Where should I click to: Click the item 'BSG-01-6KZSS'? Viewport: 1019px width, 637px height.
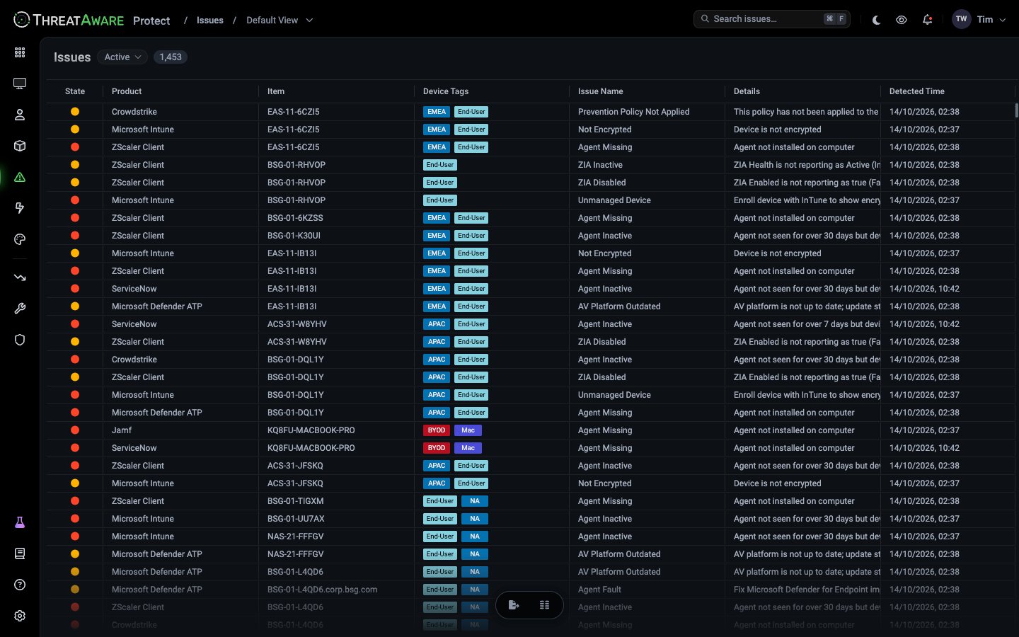click(x=295, y=218)
